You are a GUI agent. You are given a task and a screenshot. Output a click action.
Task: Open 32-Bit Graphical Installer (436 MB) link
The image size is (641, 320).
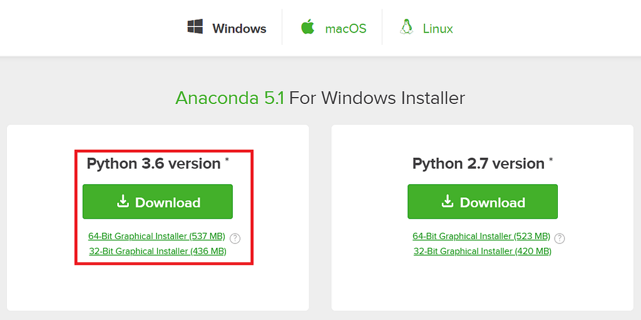tap(157, 251)
